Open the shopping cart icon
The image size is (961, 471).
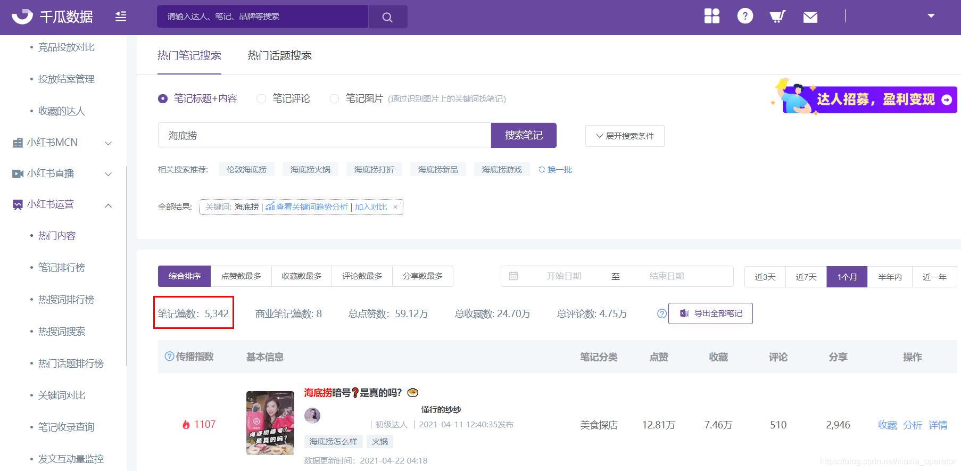pos(777,16)
